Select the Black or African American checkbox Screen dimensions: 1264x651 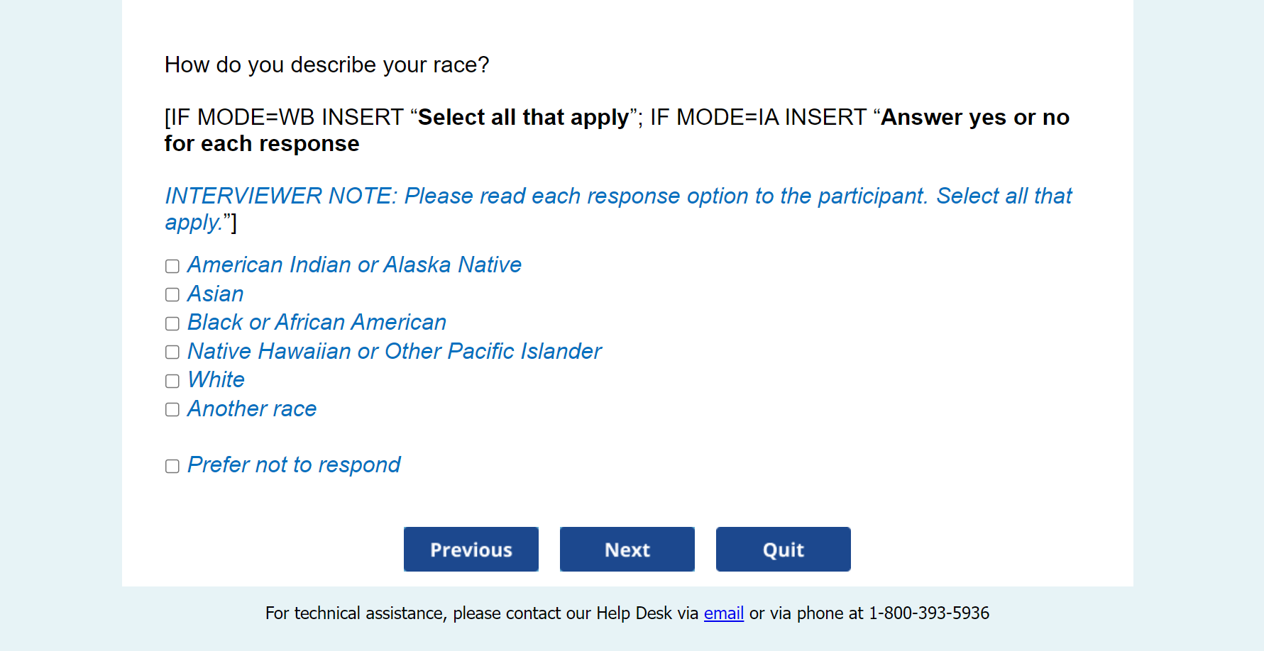pos(172,324)
